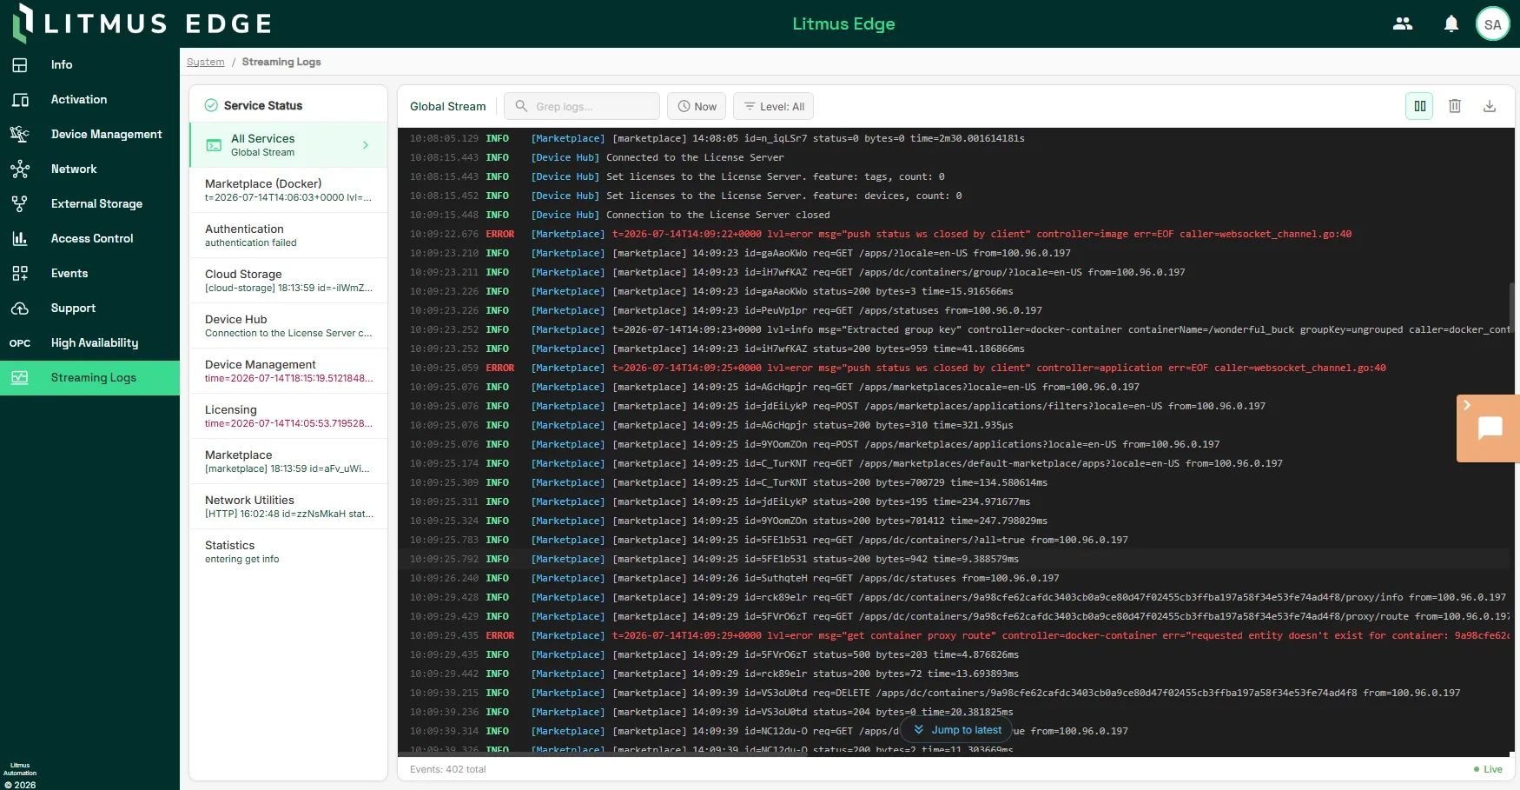Click the System breadcrumb link

point(205,62)
